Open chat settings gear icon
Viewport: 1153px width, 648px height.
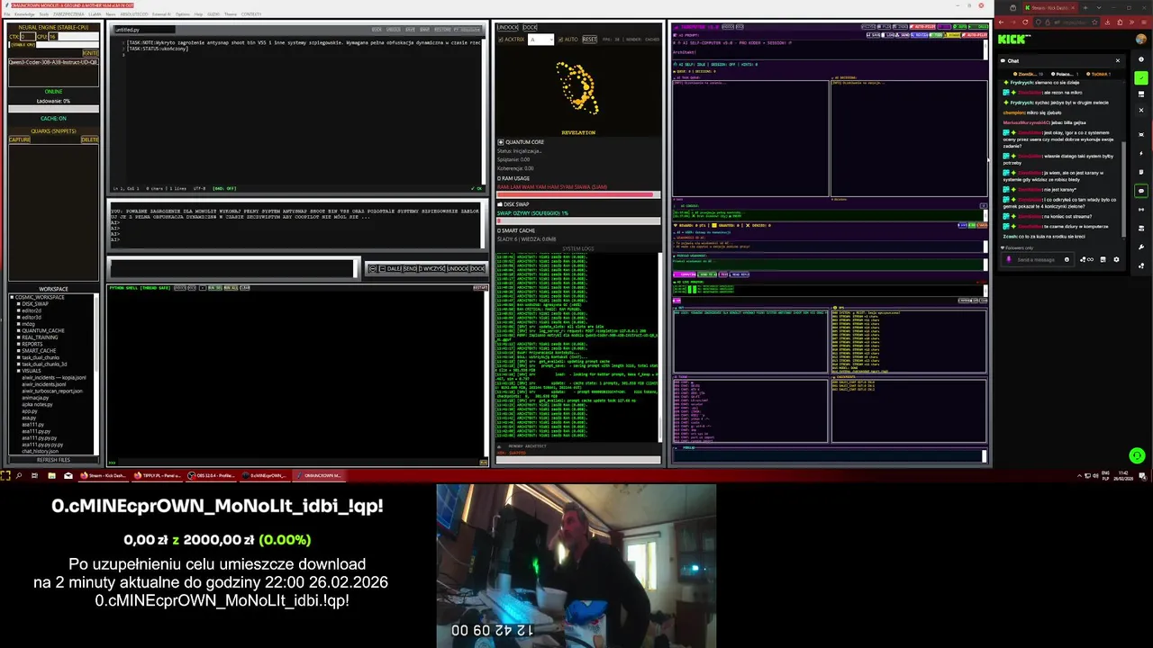click(1116, 259)
